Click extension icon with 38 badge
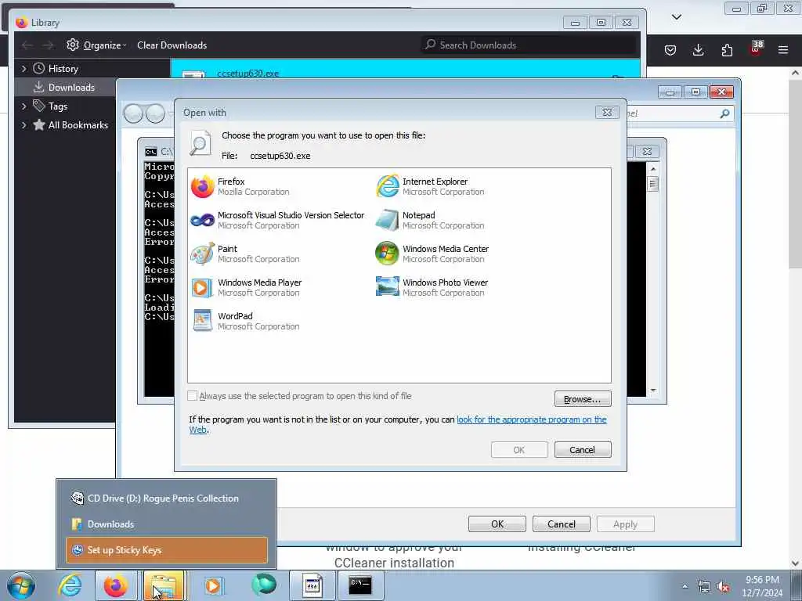The height and width of the screenshot is (601, 802). coord(755,49)
